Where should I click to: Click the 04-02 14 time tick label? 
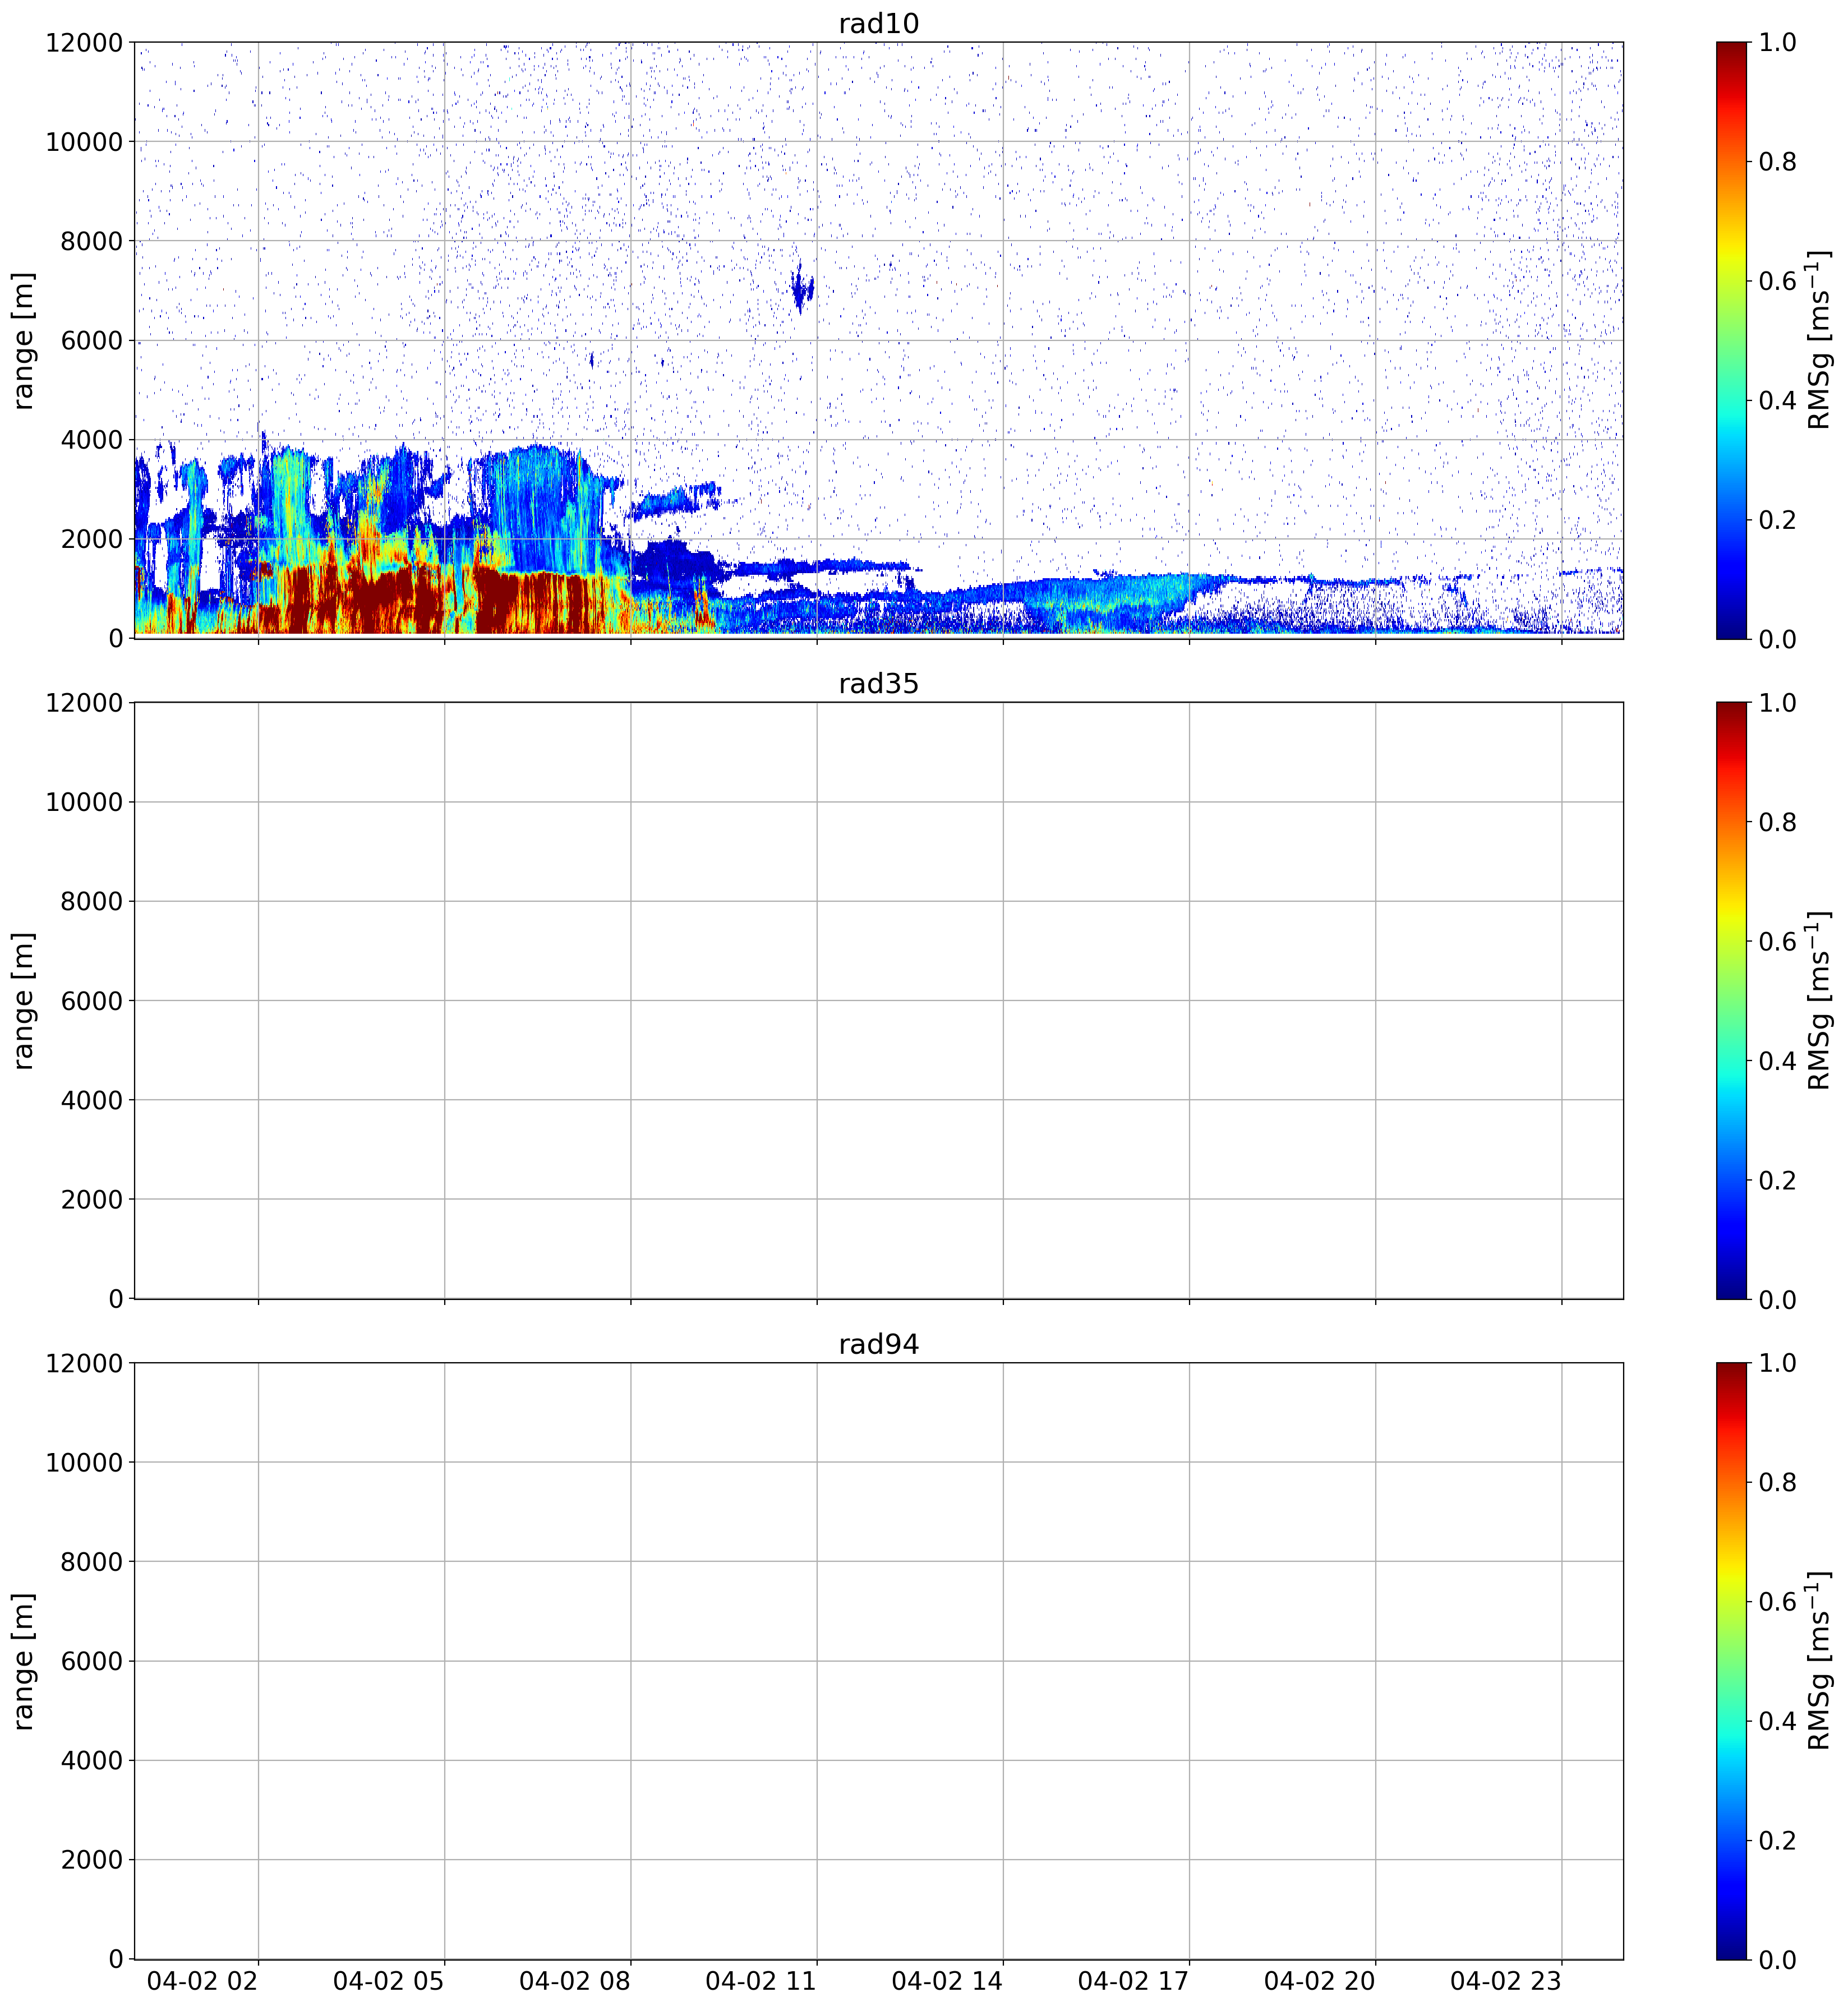tap(947, 1982)
